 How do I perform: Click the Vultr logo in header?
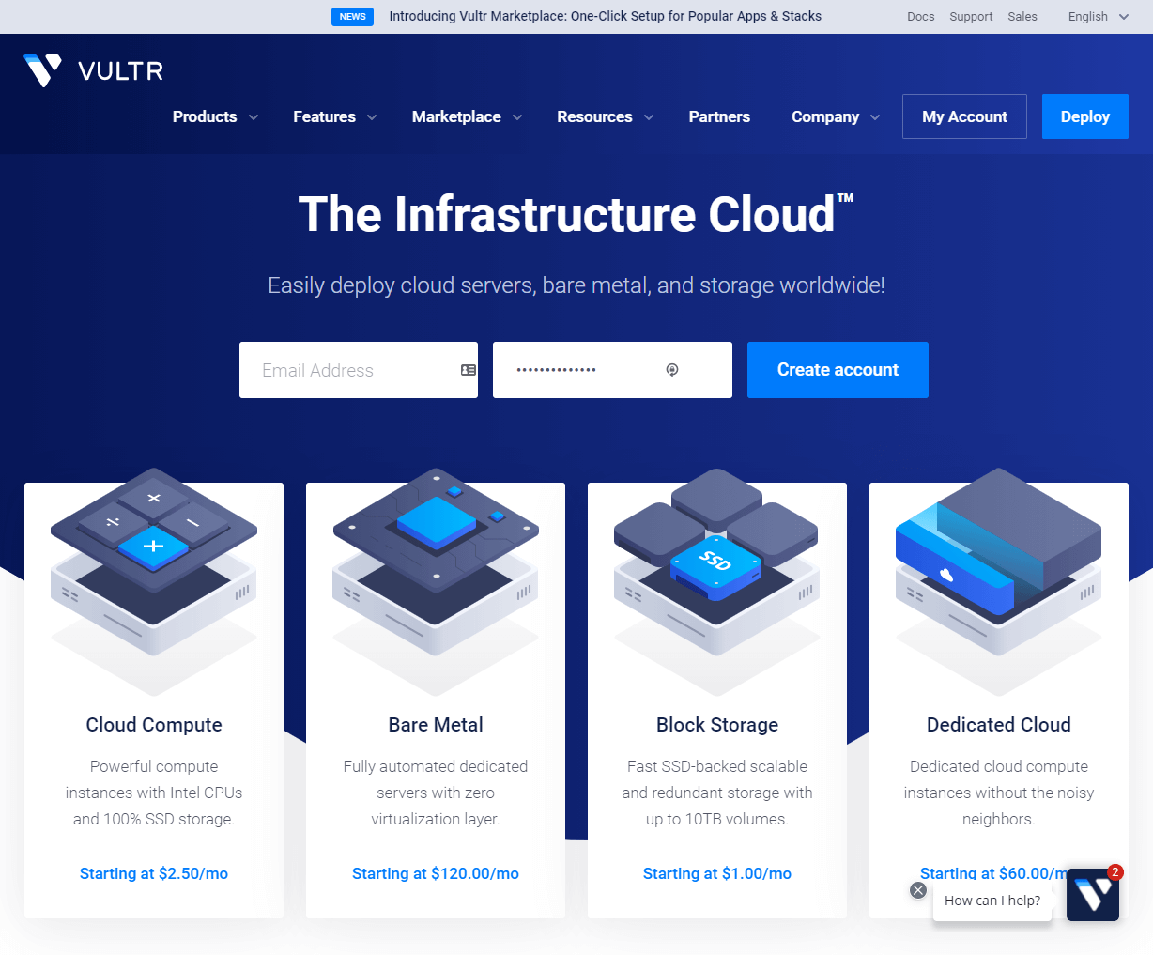point(93,70)
